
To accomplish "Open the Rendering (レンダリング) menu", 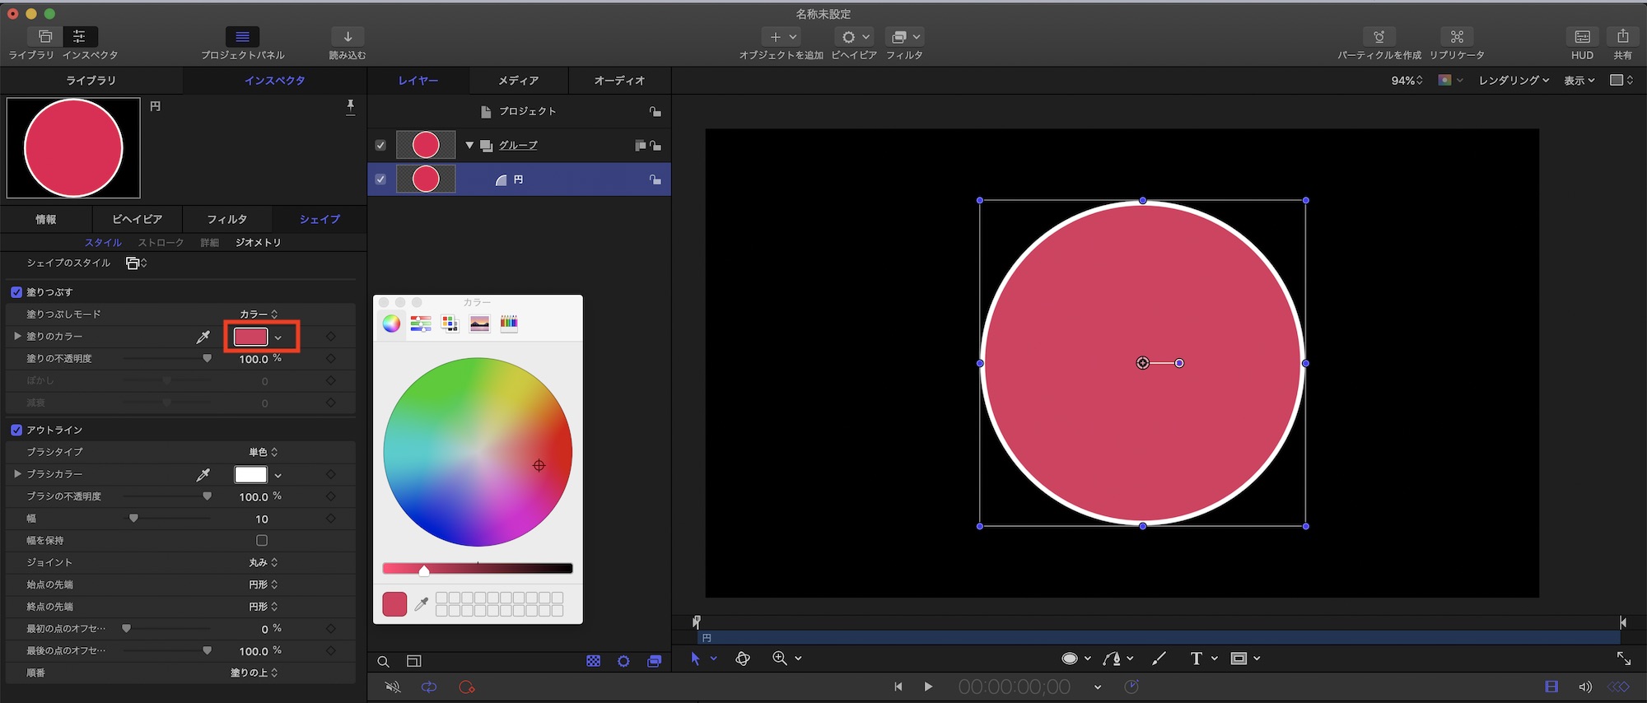I will (1514, 81).
